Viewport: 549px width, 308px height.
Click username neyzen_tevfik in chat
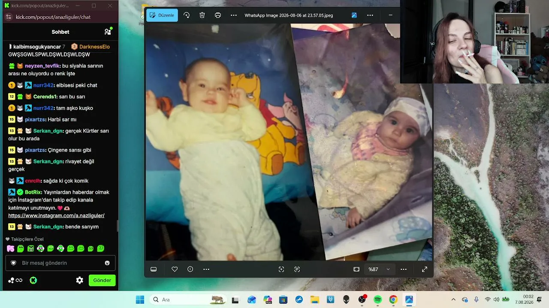(x=42, y=66)
